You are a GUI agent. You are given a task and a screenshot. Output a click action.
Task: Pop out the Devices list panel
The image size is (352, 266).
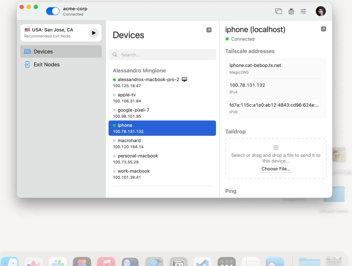(x=209, y=30)
